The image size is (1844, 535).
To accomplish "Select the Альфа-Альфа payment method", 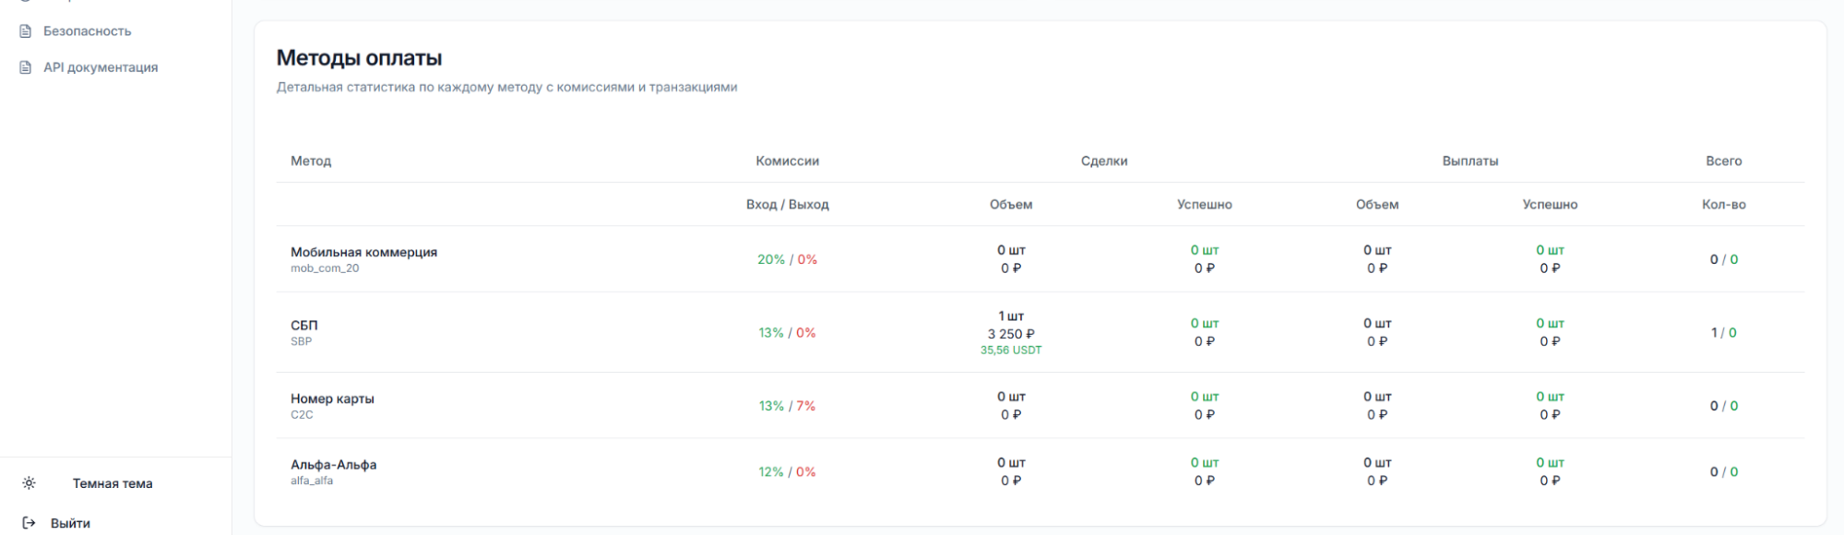I will pyautogui.click(x=333, y=465).
